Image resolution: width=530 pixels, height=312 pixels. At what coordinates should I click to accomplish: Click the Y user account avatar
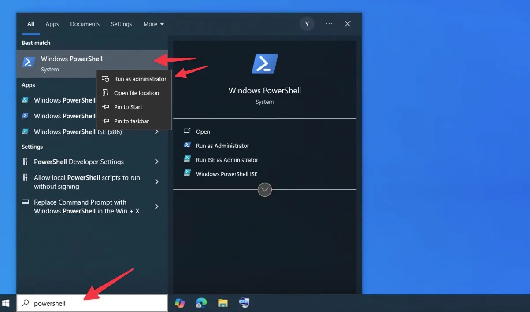point(307,24)
